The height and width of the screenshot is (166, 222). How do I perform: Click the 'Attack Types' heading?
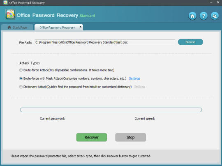point(30,63)
